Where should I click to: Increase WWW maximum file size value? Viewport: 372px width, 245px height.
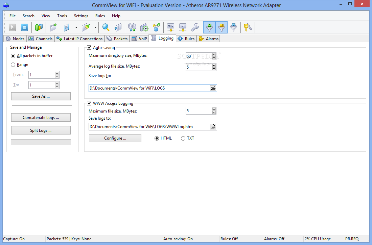[214, 109]
